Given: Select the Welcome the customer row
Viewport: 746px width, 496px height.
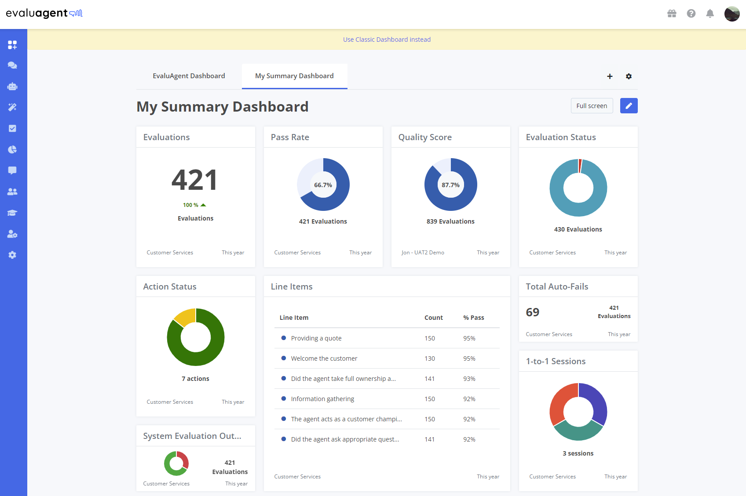Looking at the screenshot, I should 387,358.
